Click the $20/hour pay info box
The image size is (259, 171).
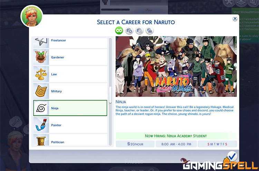(x=135, y=144)
